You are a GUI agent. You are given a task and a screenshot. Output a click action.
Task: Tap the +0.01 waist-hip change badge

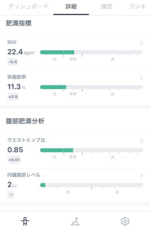tap(14, 160)
